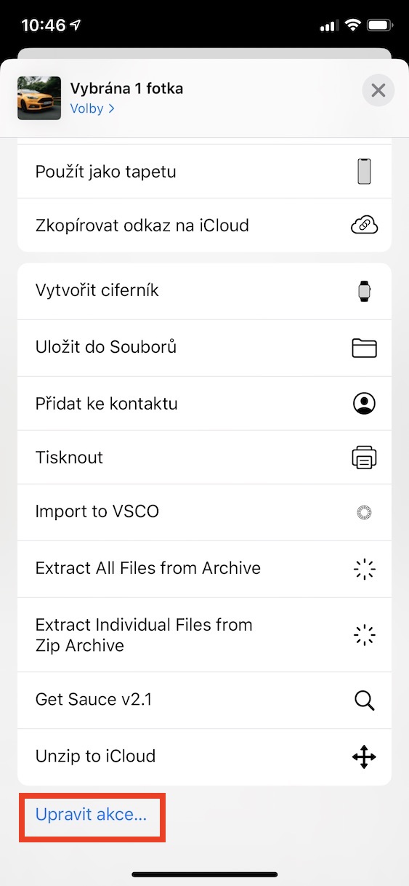Tap the iCloud link cloud icon

pos(364,226)
